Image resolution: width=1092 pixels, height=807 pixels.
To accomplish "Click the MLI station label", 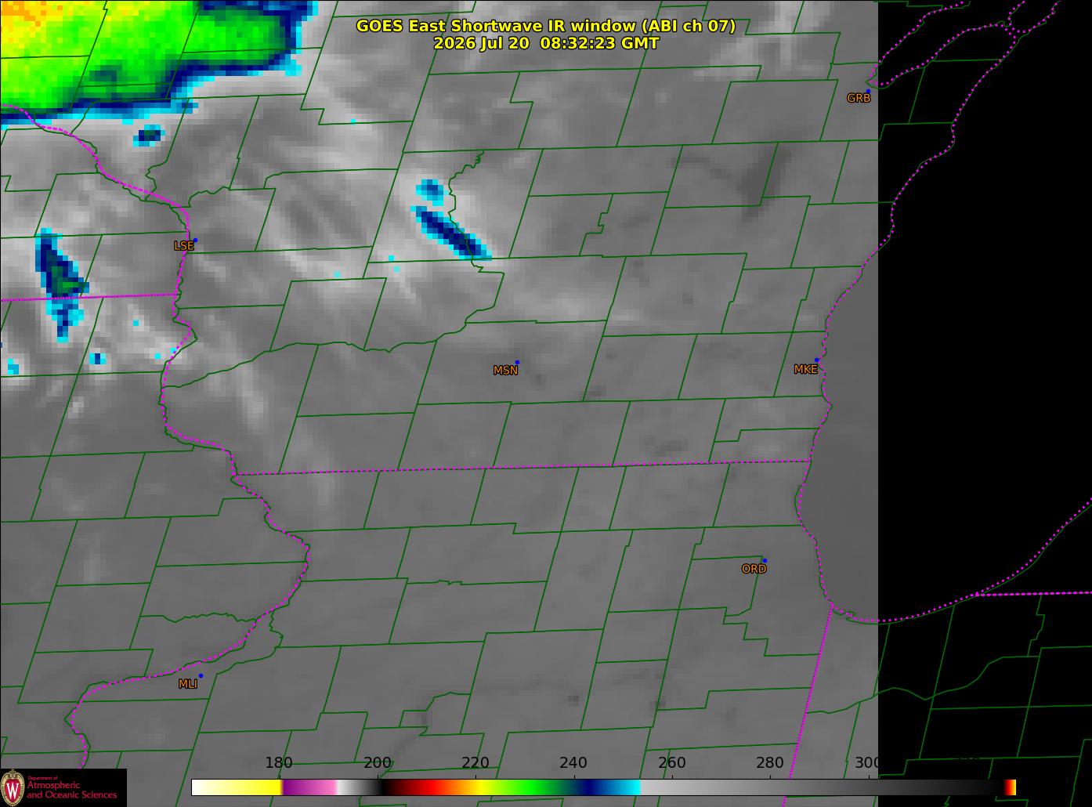I will tap(187, 684).
